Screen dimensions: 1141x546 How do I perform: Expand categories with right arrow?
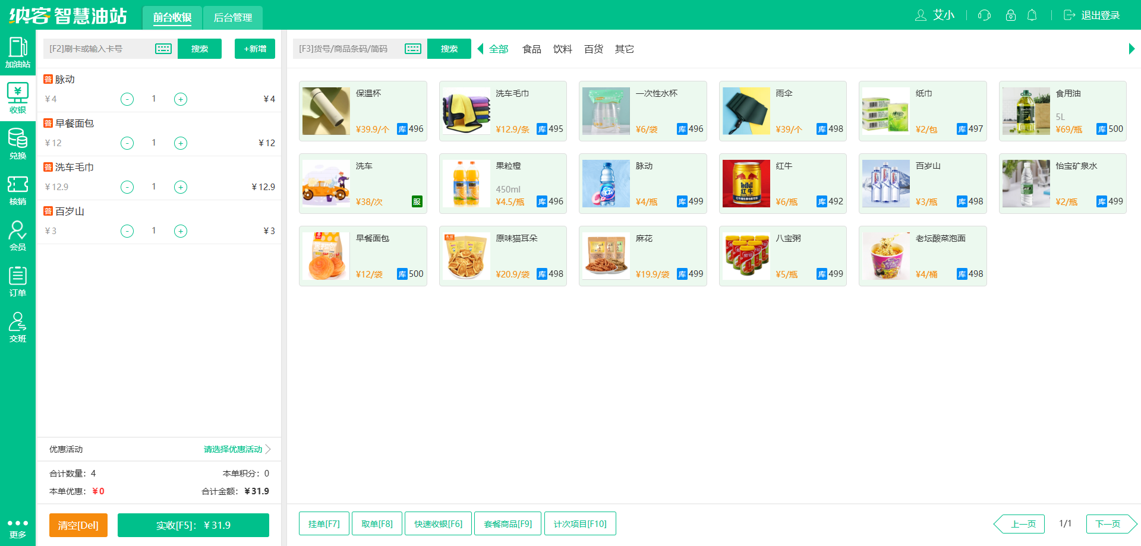pyautogui.click(x=1131, y=49)
